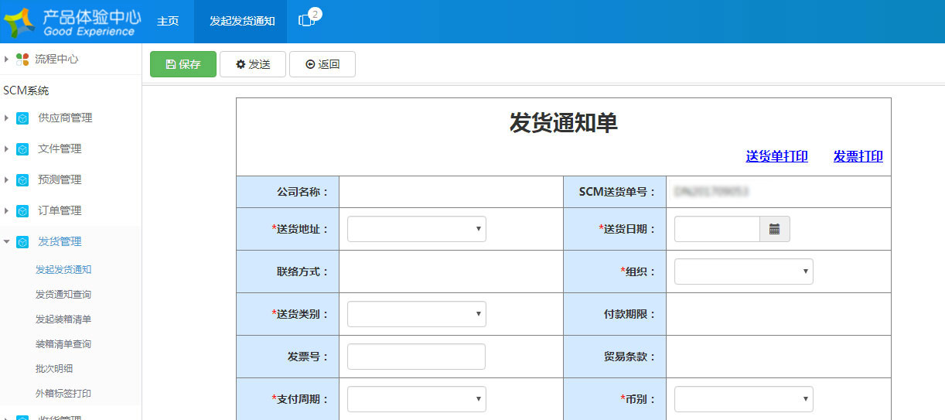945x420 pixels.
Task: Collapse the 发货管理 arrow
Action: coord(6,241)
